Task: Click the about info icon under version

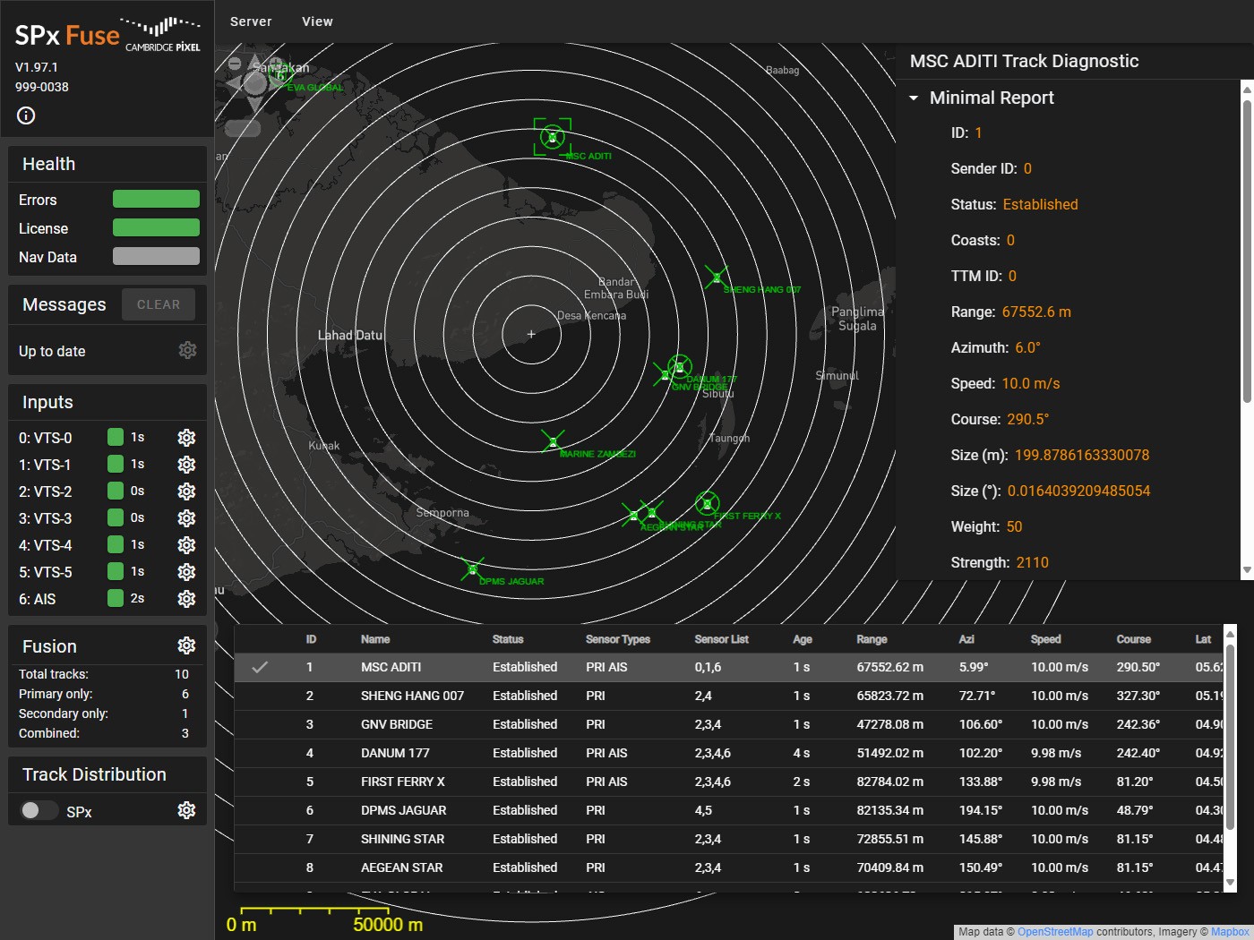Action: pos(26,115)
